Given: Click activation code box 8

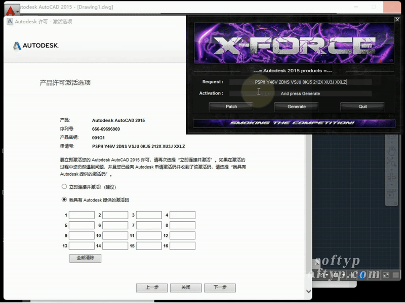Looking at the screenshot, I should coord(183,225).
